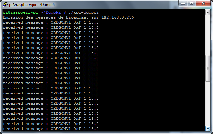Screen dimensions: 213x134
Task: Click the './xpl-domopi' command text
Action: click(84, 13)
